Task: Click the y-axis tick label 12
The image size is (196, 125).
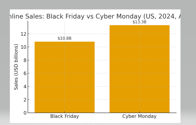Action: (x=23, y=34)
